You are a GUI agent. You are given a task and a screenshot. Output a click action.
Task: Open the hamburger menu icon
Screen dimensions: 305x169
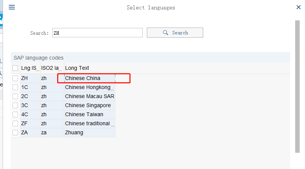tap(12, 7)
